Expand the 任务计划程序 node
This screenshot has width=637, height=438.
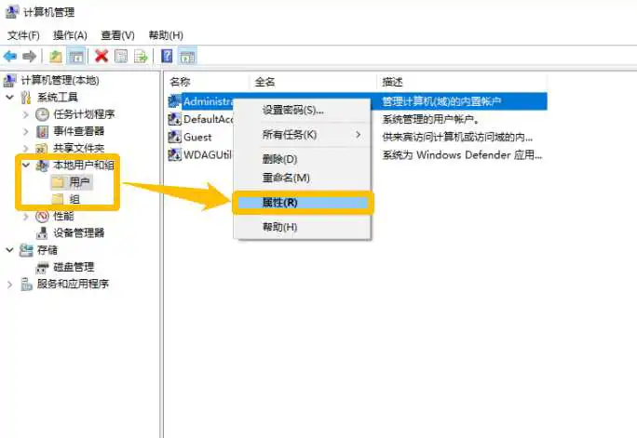[x=26, y=114]
